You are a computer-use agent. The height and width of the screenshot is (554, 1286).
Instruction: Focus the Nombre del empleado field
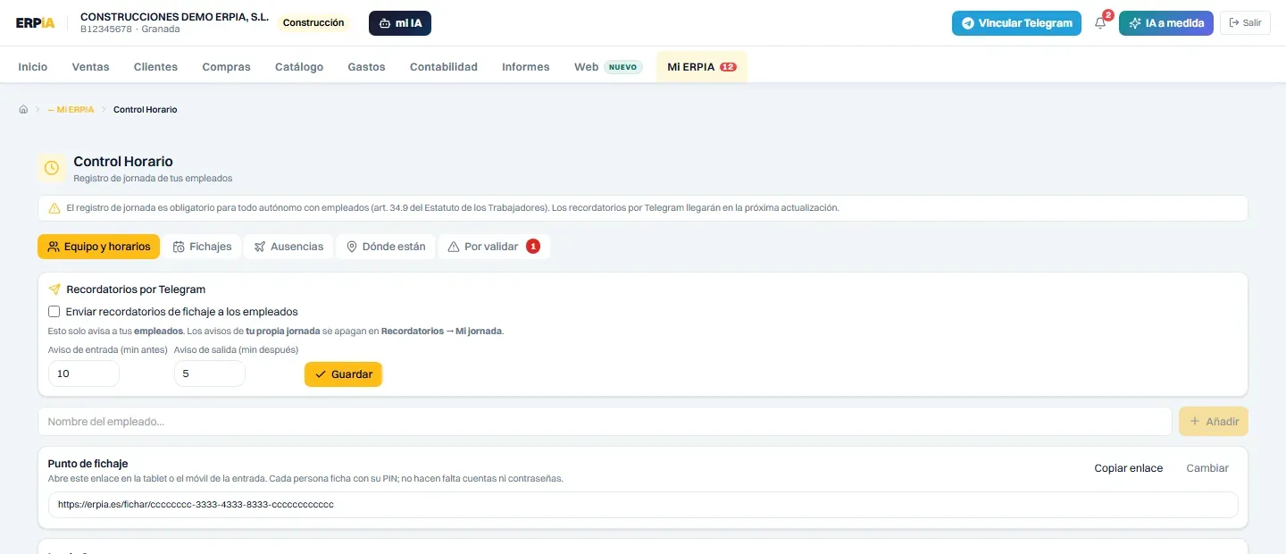click(605, 422)
